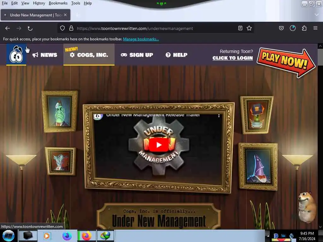Image resolution: width=323 pixels, height=242 pixels.
Task: Click the CLICK TO LOGIN link
Action: (232, 58)
